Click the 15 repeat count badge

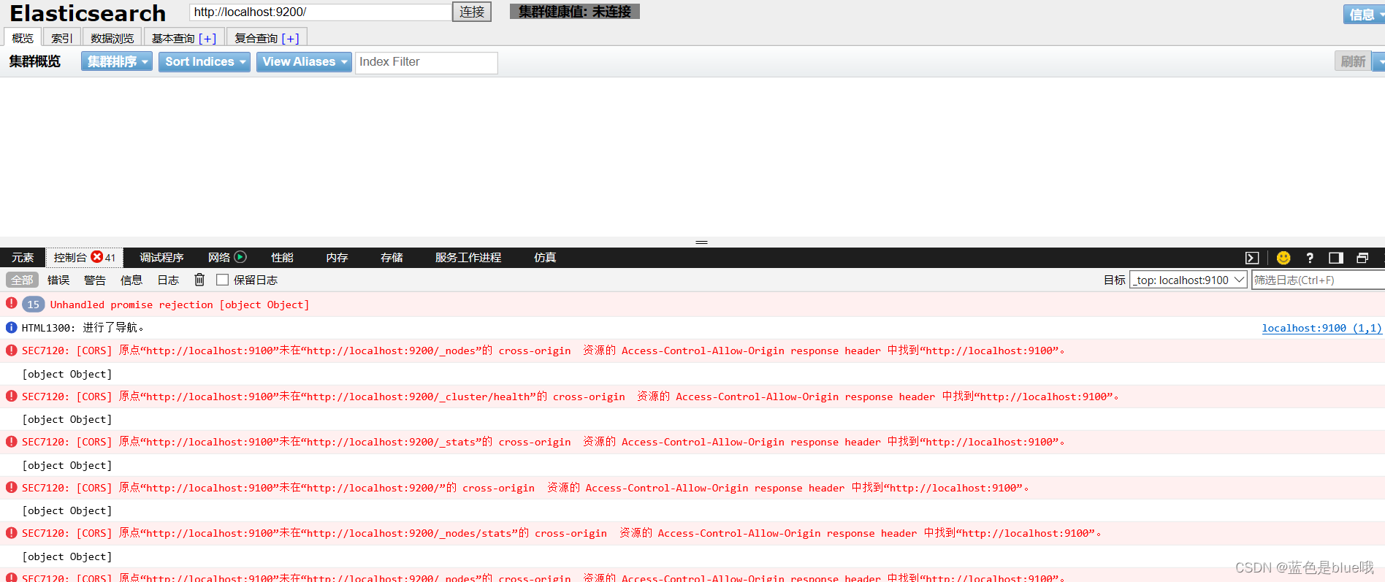pos(34,305)
